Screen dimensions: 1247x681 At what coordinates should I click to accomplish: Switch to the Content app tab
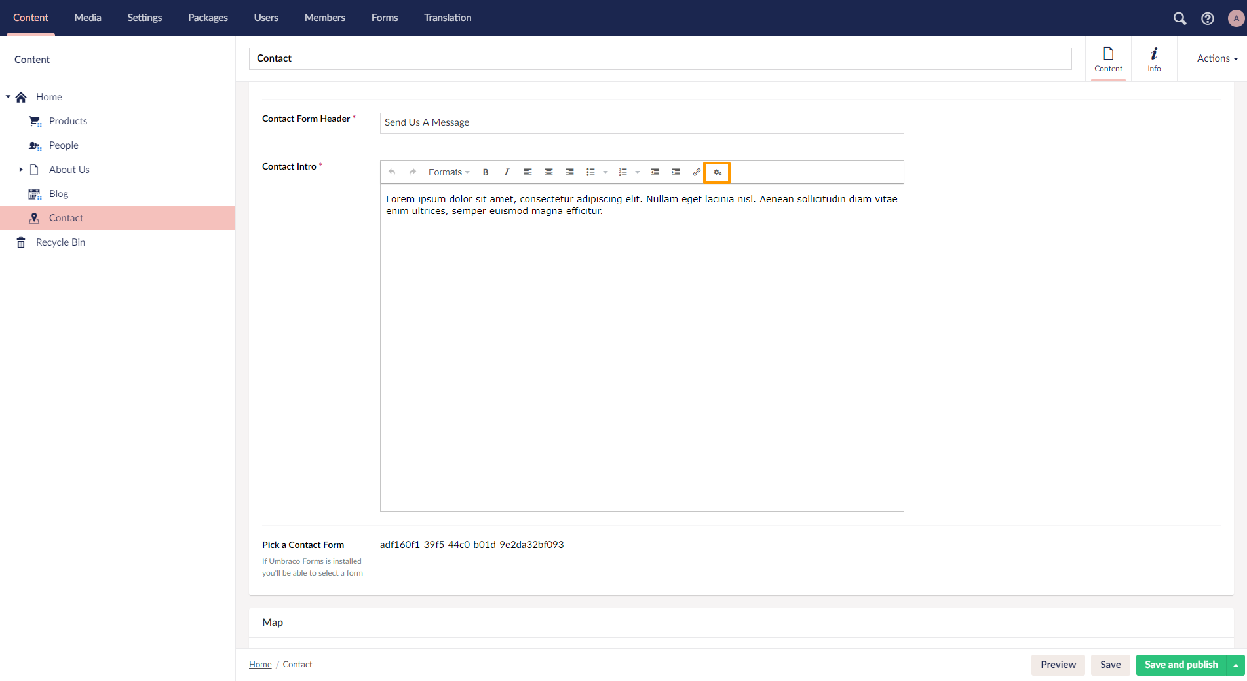(x=1108, y=59)
